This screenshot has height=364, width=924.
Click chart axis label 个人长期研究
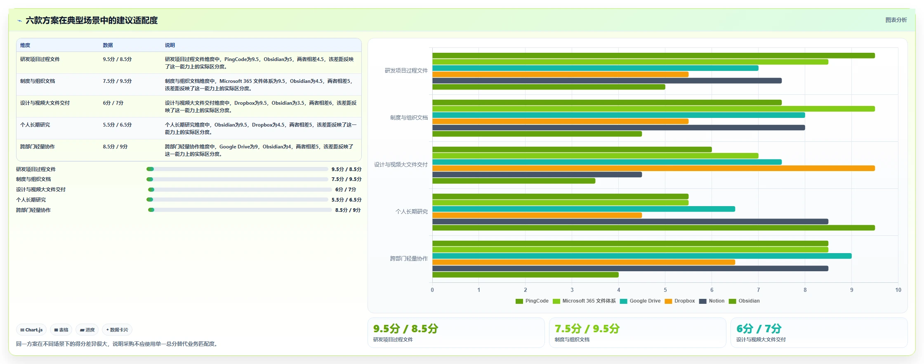[x=411, y=212]
